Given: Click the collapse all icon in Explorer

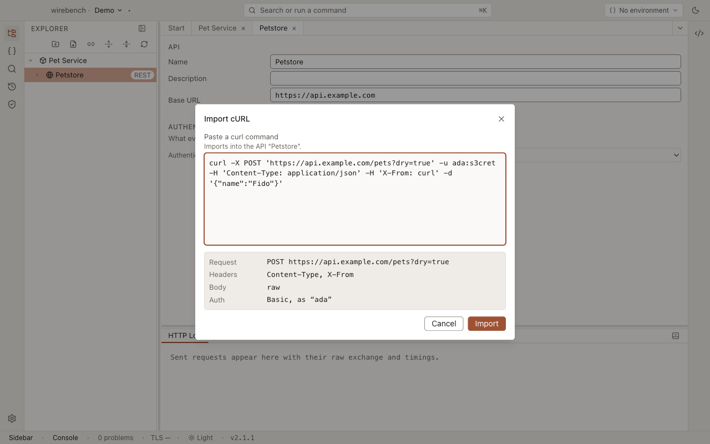Looking at the screenshot, I should [x=126, y=44].
